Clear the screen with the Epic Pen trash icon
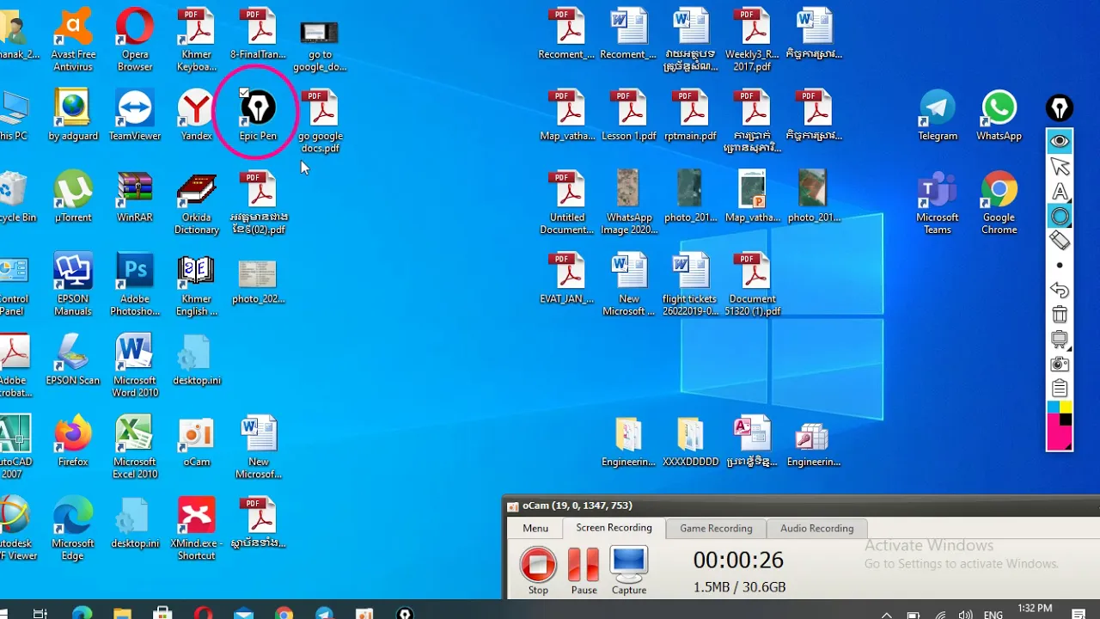 click(x=1060, y=315)
